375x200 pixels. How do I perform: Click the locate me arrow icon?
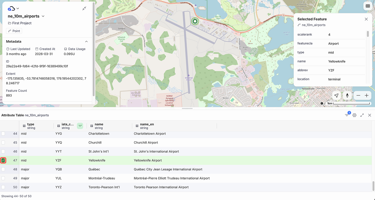click(336, 95)
